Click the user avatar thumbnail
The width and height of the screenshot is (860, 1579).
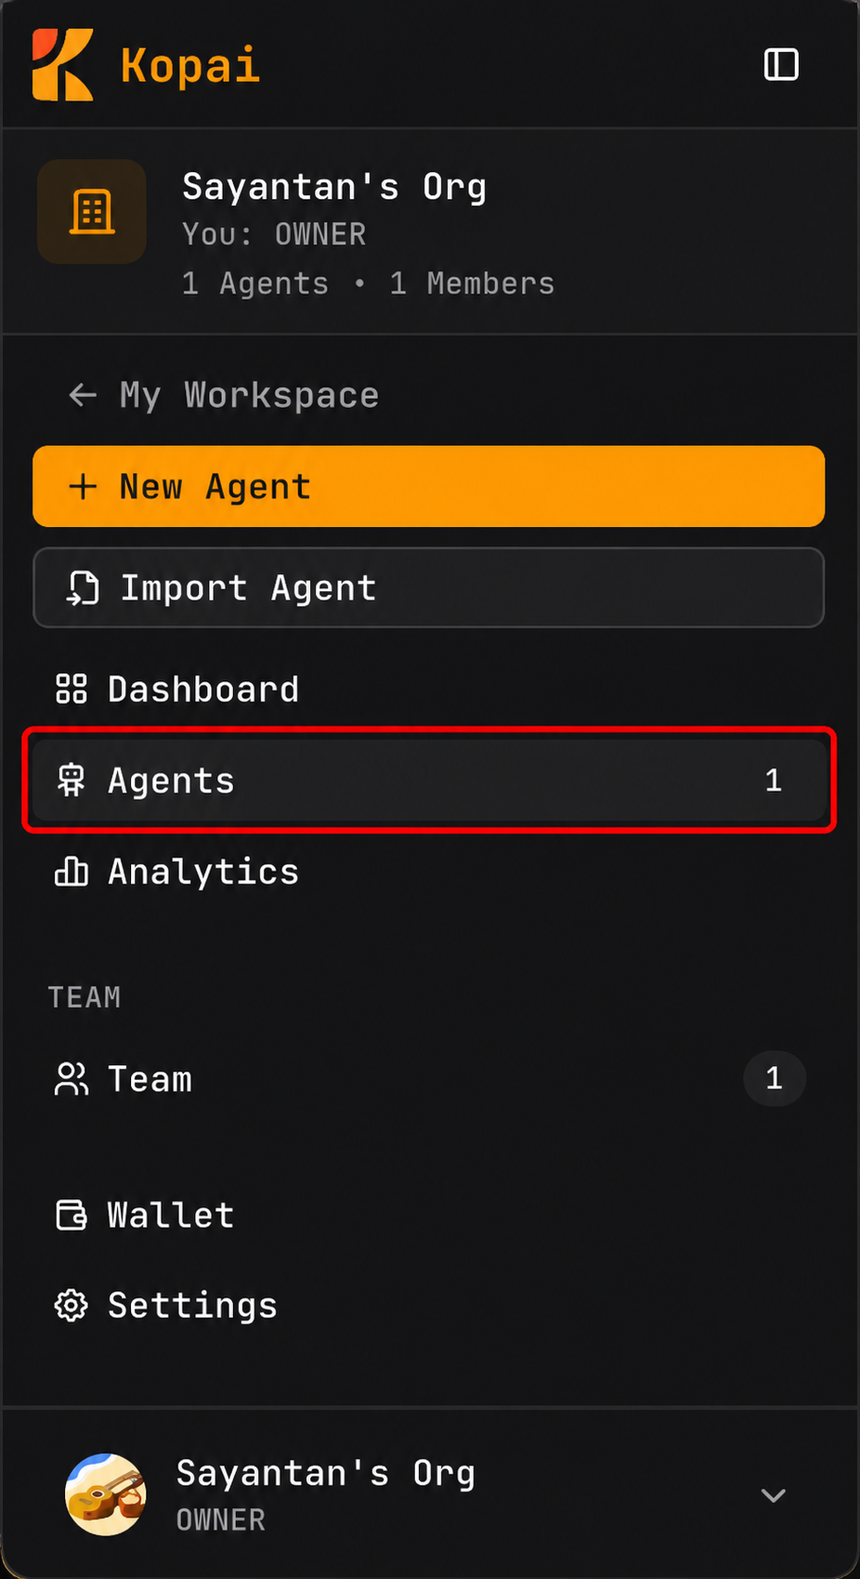point(106,1494)
